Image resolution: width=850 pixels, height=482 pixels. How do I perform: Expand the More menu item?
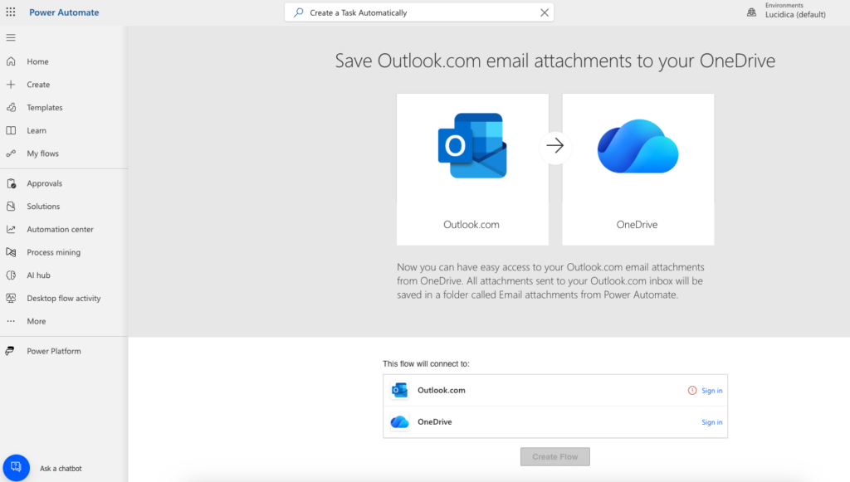pos(36,321)
